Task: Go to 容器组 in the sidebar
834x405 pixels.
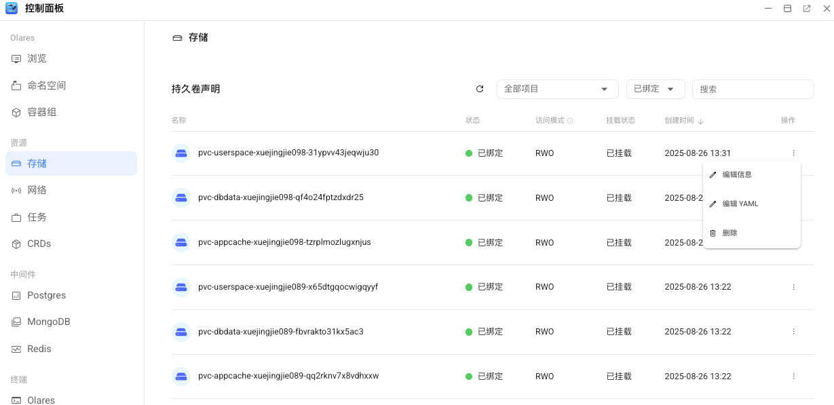Action: pos(41,112)
